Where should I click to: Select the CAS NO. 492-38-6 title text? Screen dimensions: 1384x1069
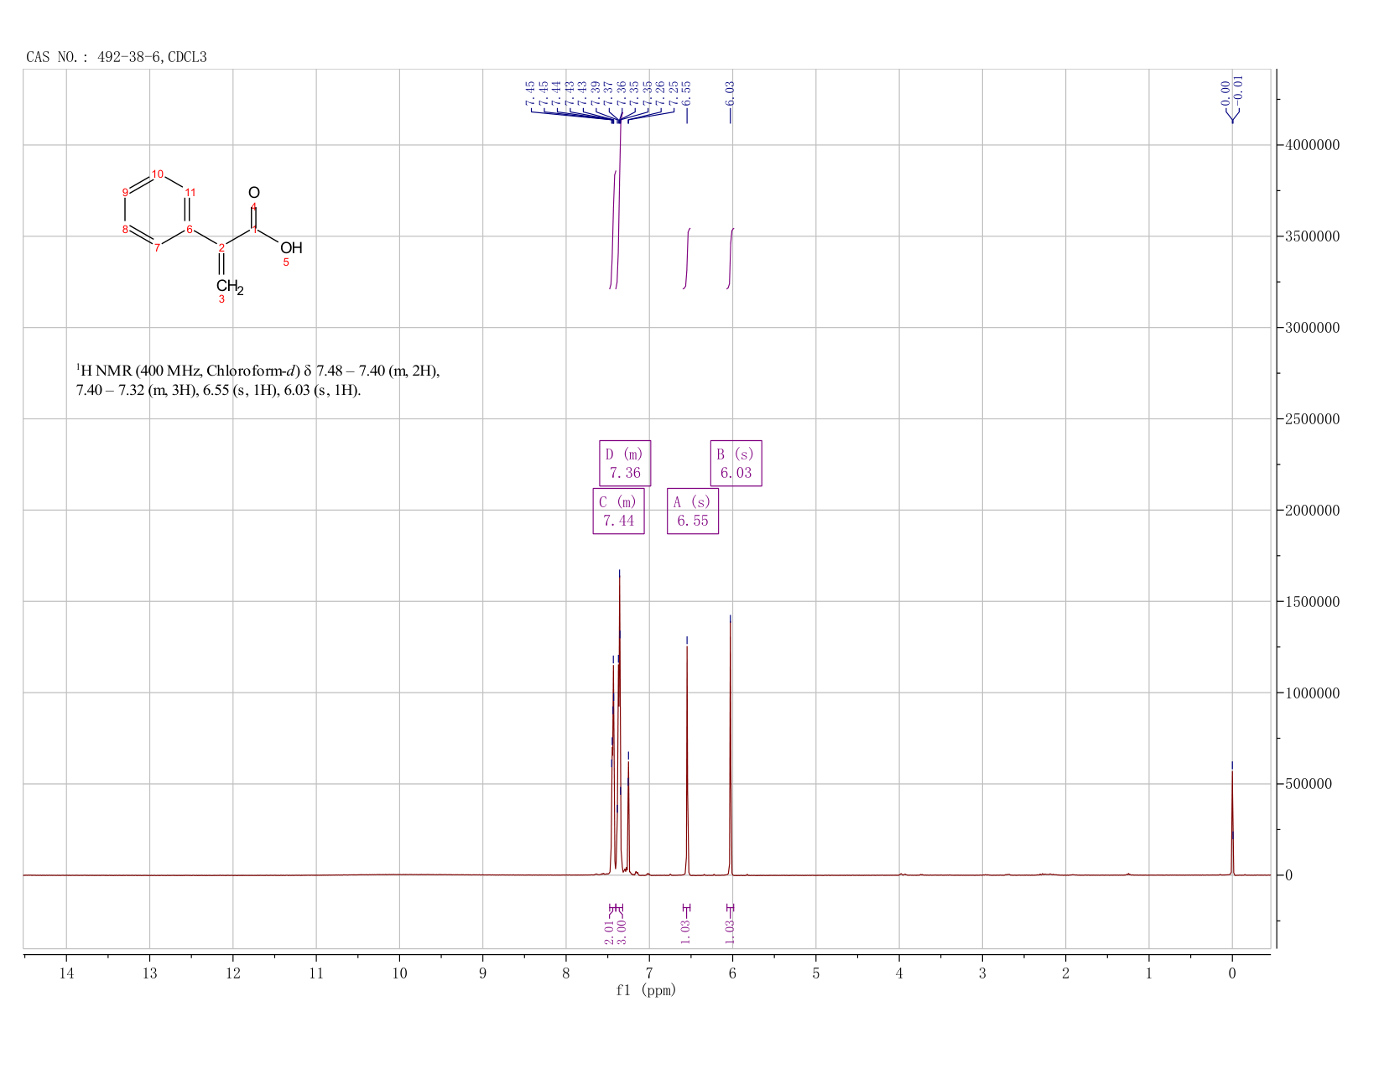pyautogui.click(x=117, y=57)
